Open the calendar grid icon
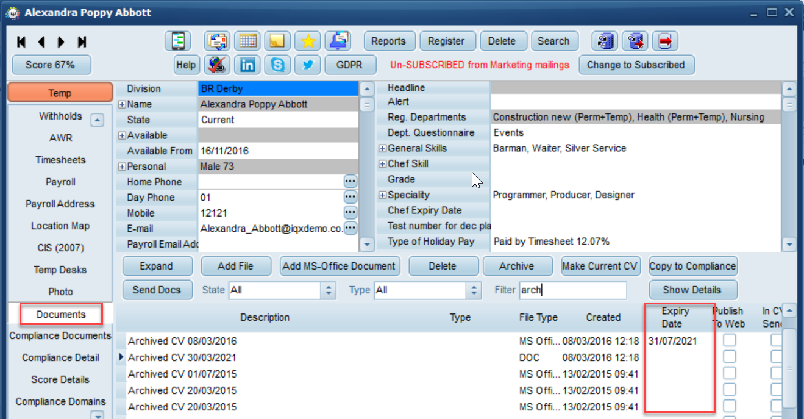 [247, 41]
